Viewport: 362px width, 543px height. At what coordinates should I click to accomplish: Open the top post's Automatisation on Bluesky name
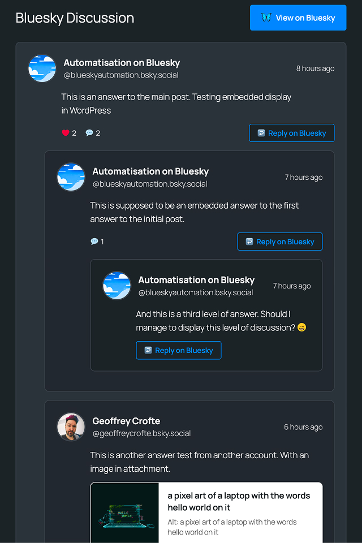(x=122, y=63)
